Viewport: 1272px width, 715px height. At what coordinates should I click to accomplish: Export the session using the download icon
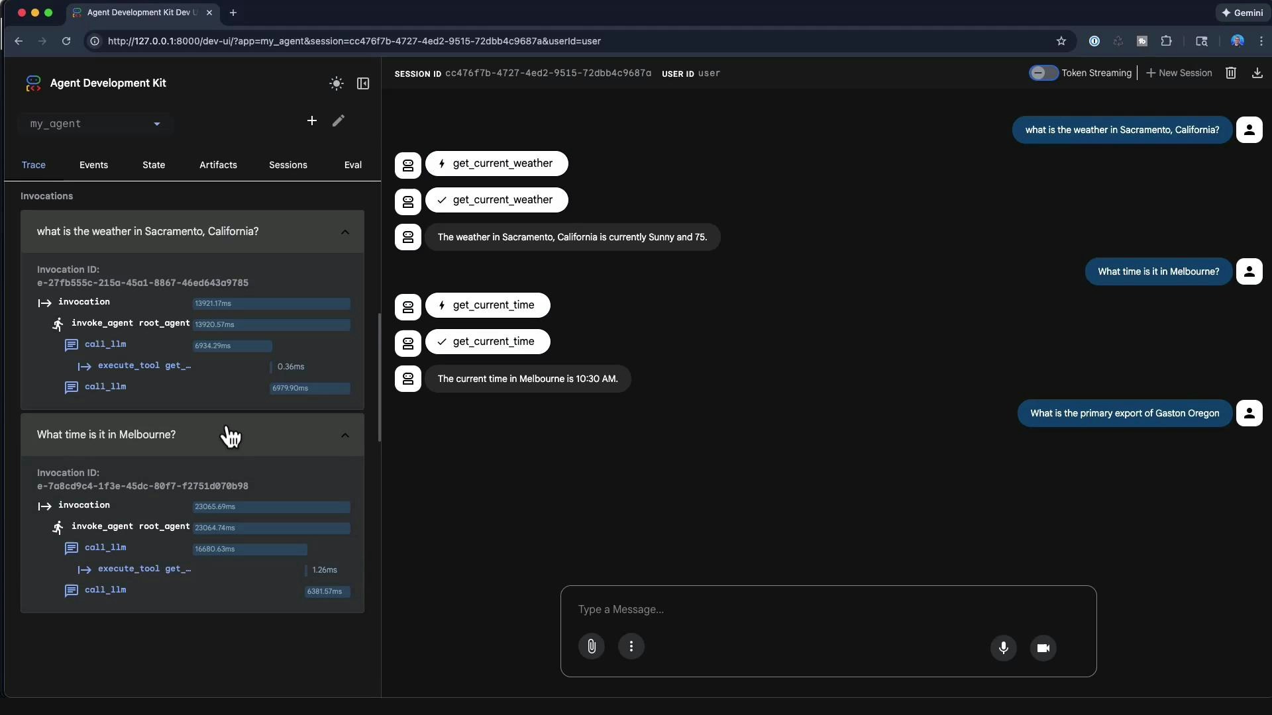[x=1257, y=73]
